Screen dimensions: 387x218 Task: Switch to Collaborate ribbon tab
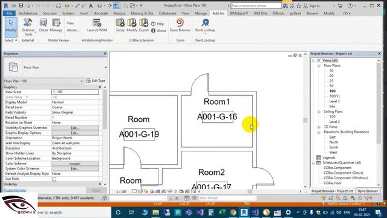pyautogui.click(x=167, y=13)
